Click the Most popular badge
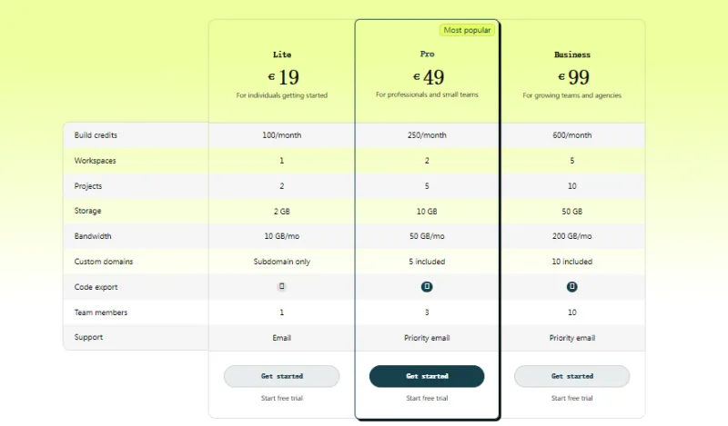Viewport: 728px width, 426px height. tap(467, 30)
